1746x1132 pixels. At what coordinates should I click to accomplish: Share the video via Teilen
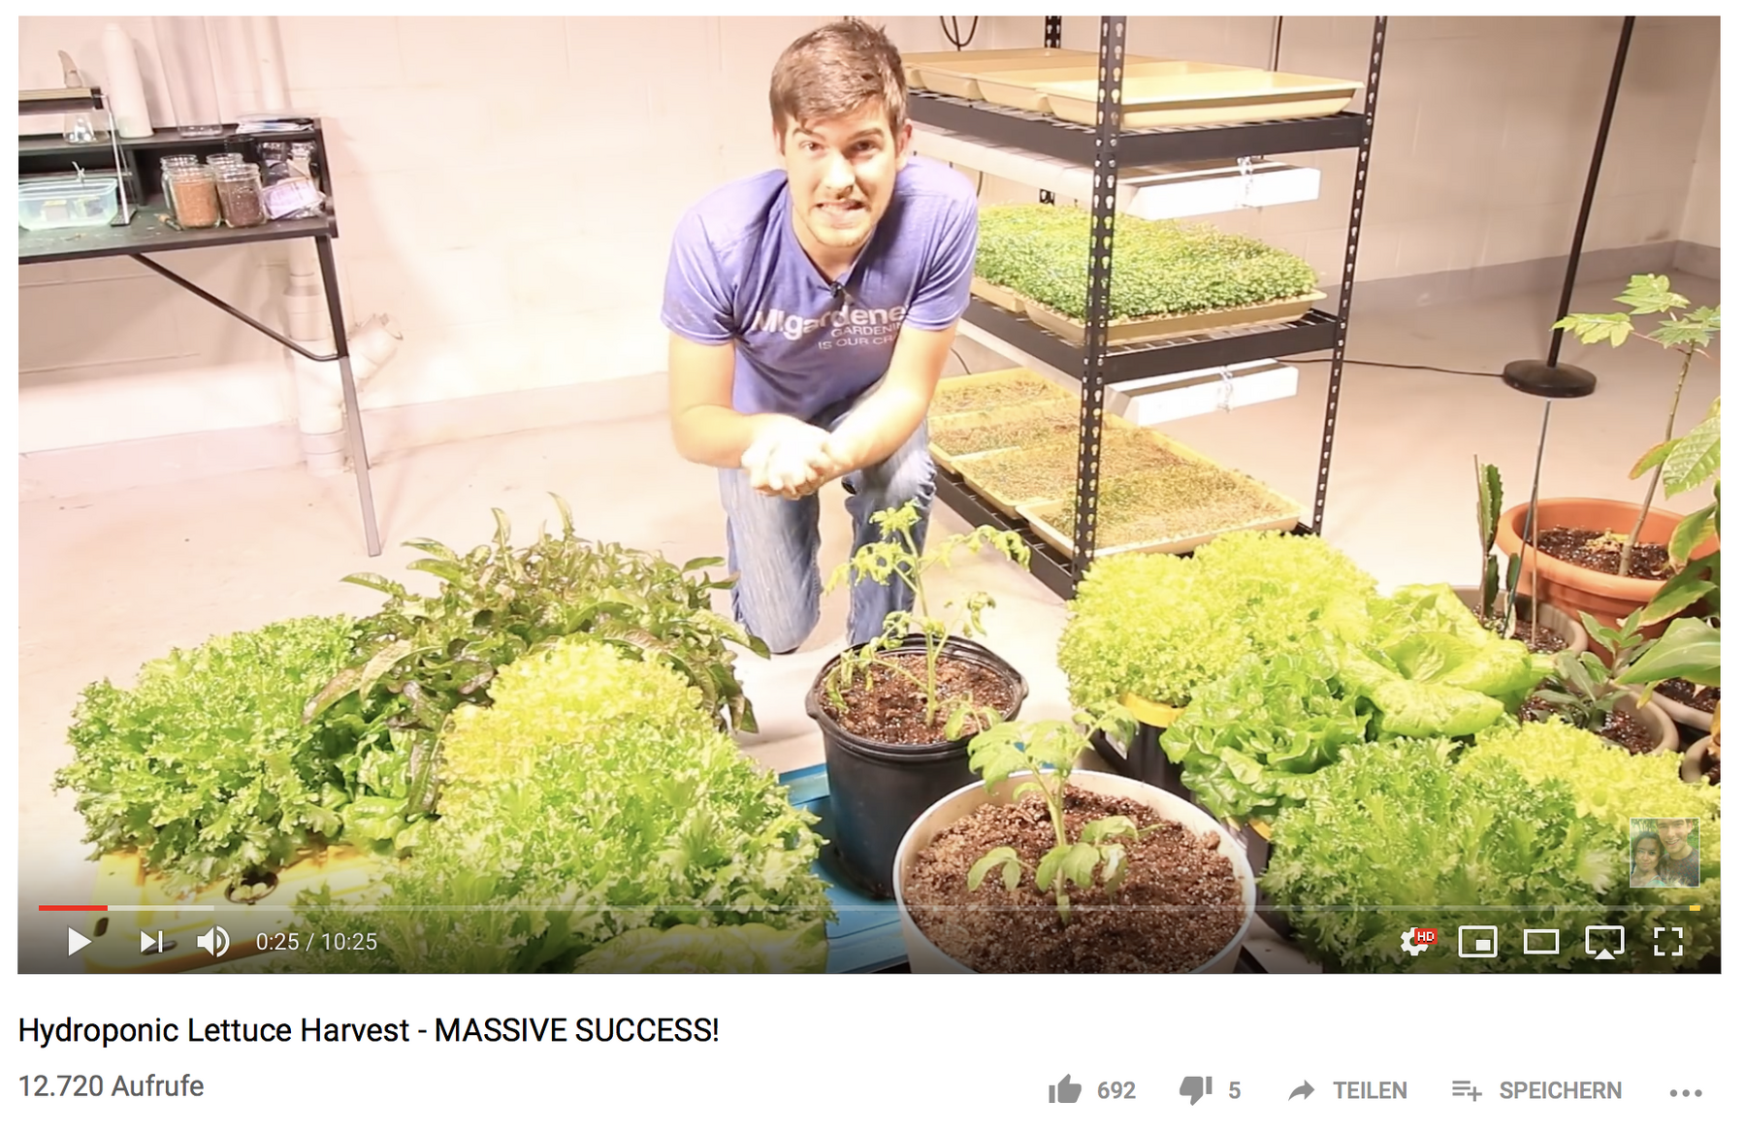tap(1347, 1090)
